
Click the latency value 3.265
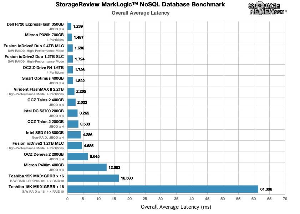click(85, 113)
